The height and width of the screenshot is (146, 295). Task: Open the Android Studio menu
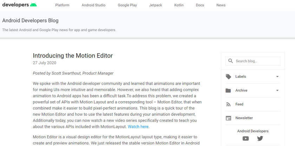(x=93, y=5)
